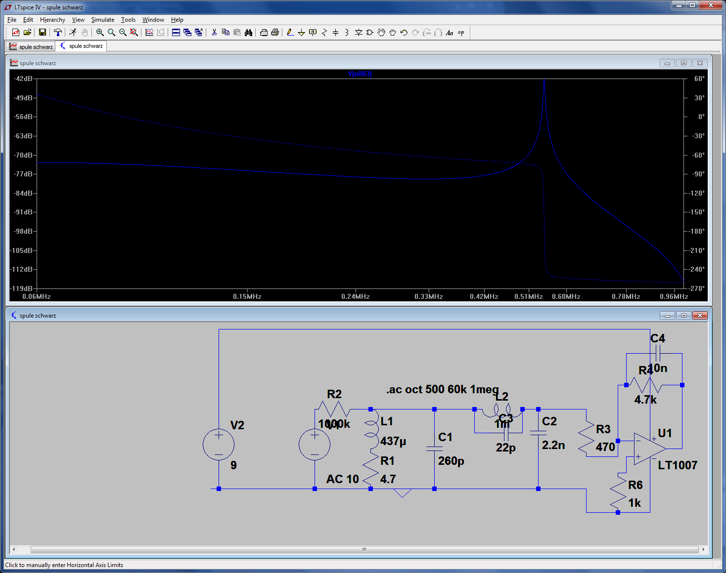Click the 2.2n value of capacitor C2
The width and height of the screenshot is (726, 573).
point(553,445)
